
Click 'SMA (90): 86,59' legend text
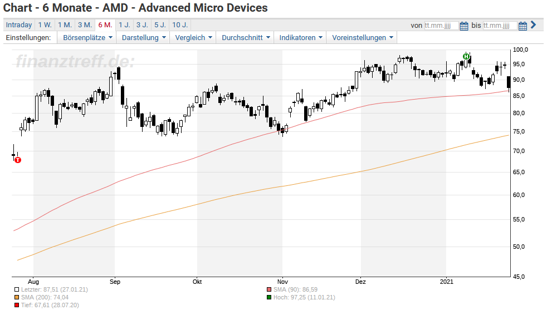pos(295,289)
